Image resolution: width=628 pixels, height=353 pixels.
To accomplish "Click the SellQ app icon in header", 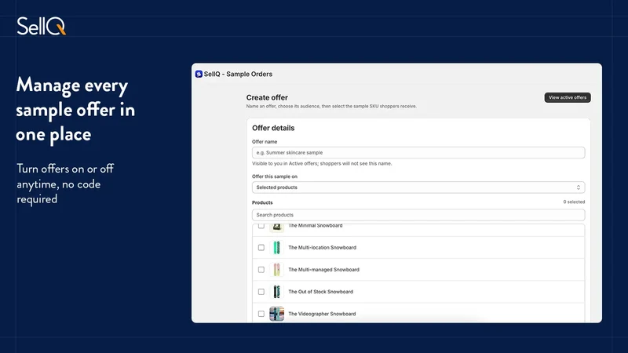I will [x=199, y=74].
